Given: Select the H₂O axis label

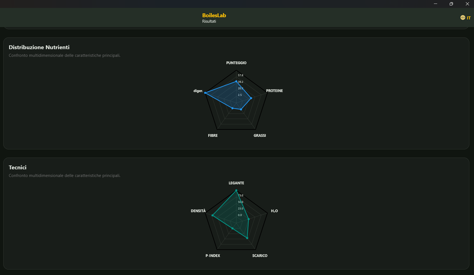Looking at the screenshot, I should pos(275,211).
